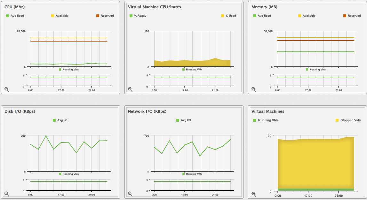Click the Available legend in CPU panel
Screen dimensions: 367x200
[60, 16]
